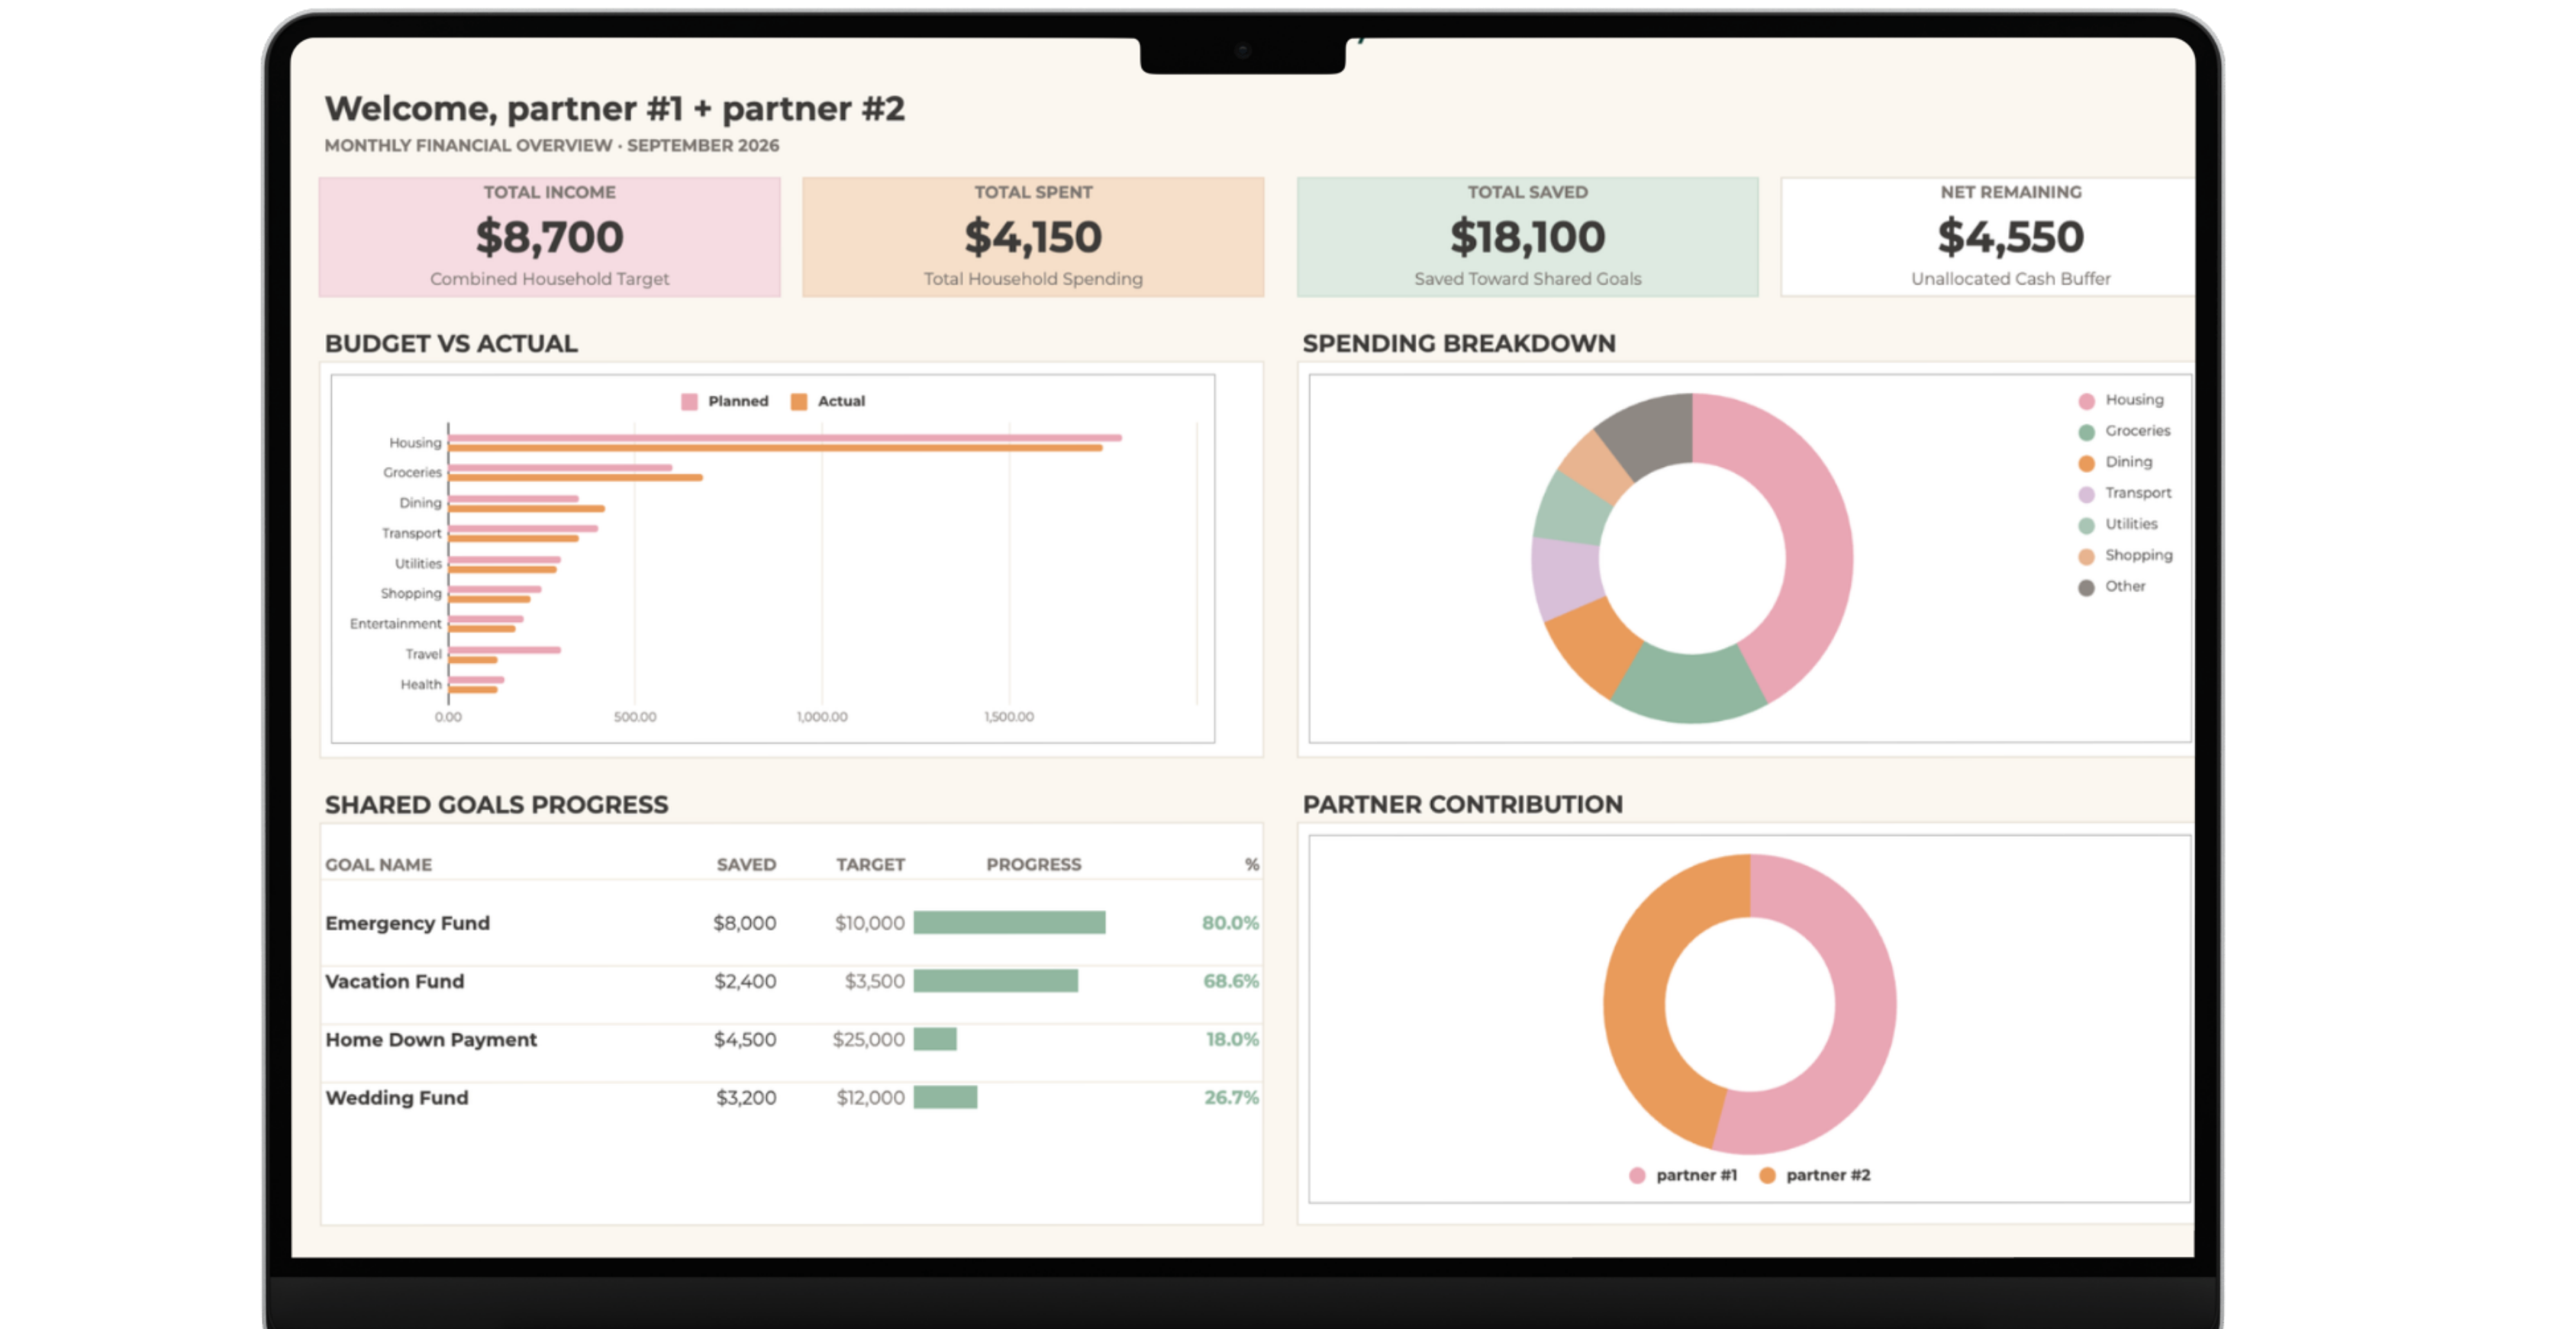Click the Utilities legend dot in Spending Breakdown
2576x1329 pixels.
[x=2086, y=525]
